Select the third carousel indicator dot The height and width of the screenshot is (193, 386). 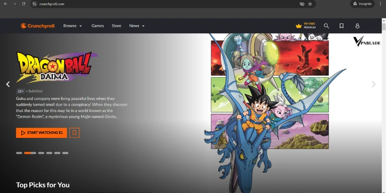point(41,153)
